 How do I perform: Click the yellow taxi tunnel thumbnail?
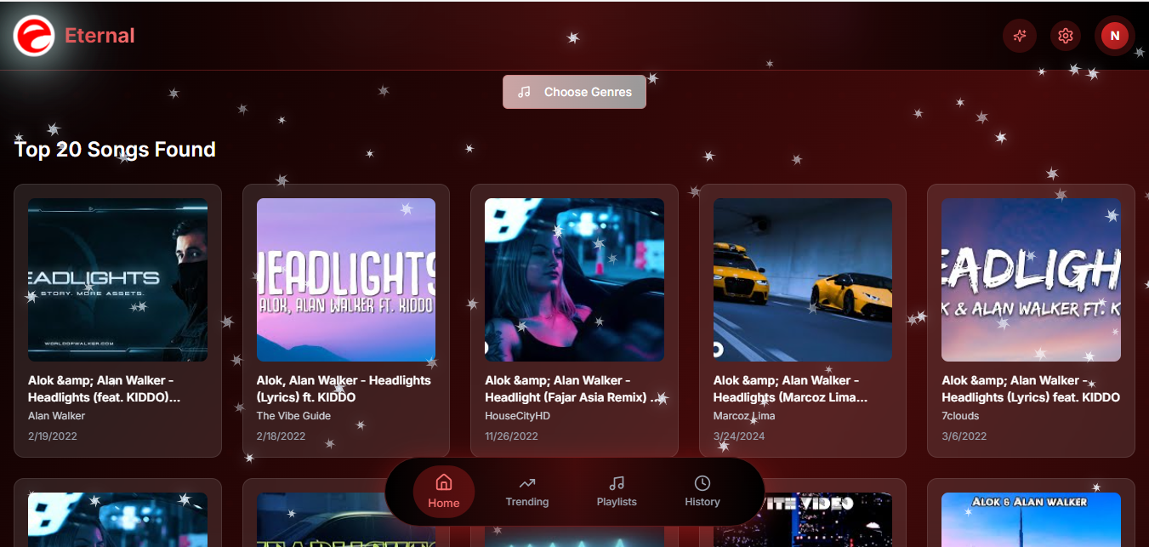(x=802, y=279)
